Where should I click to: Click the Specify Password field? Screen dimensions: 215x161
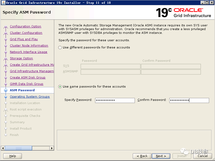[x=115, y=100]
